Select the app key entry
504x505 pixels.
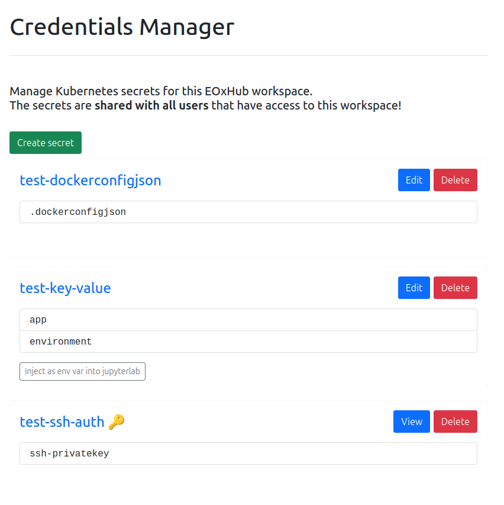coord(248,319)
